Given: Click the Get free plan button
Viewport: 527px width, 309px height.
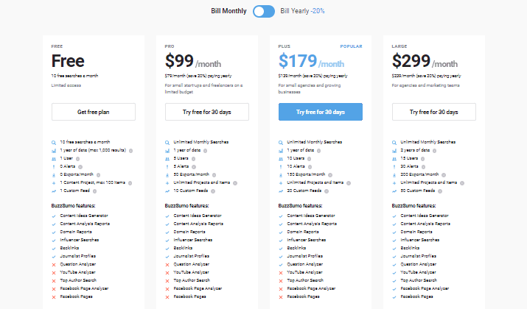Looking at the screenshot, I should (x=94, y=112).
